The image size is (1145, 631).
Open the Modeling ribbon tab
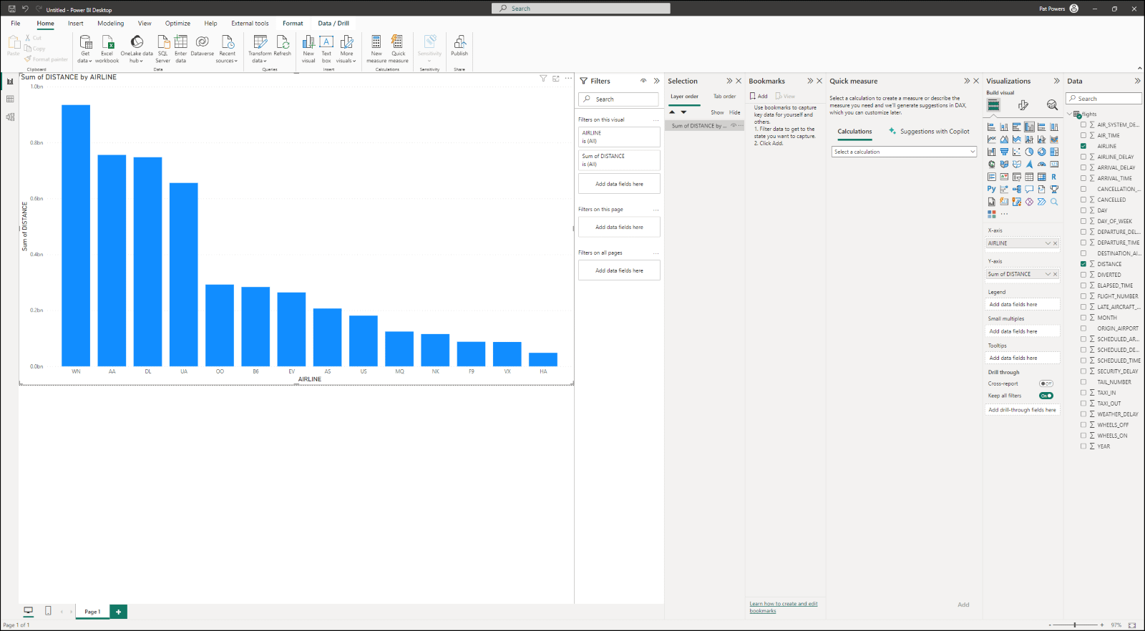(110, 24)
